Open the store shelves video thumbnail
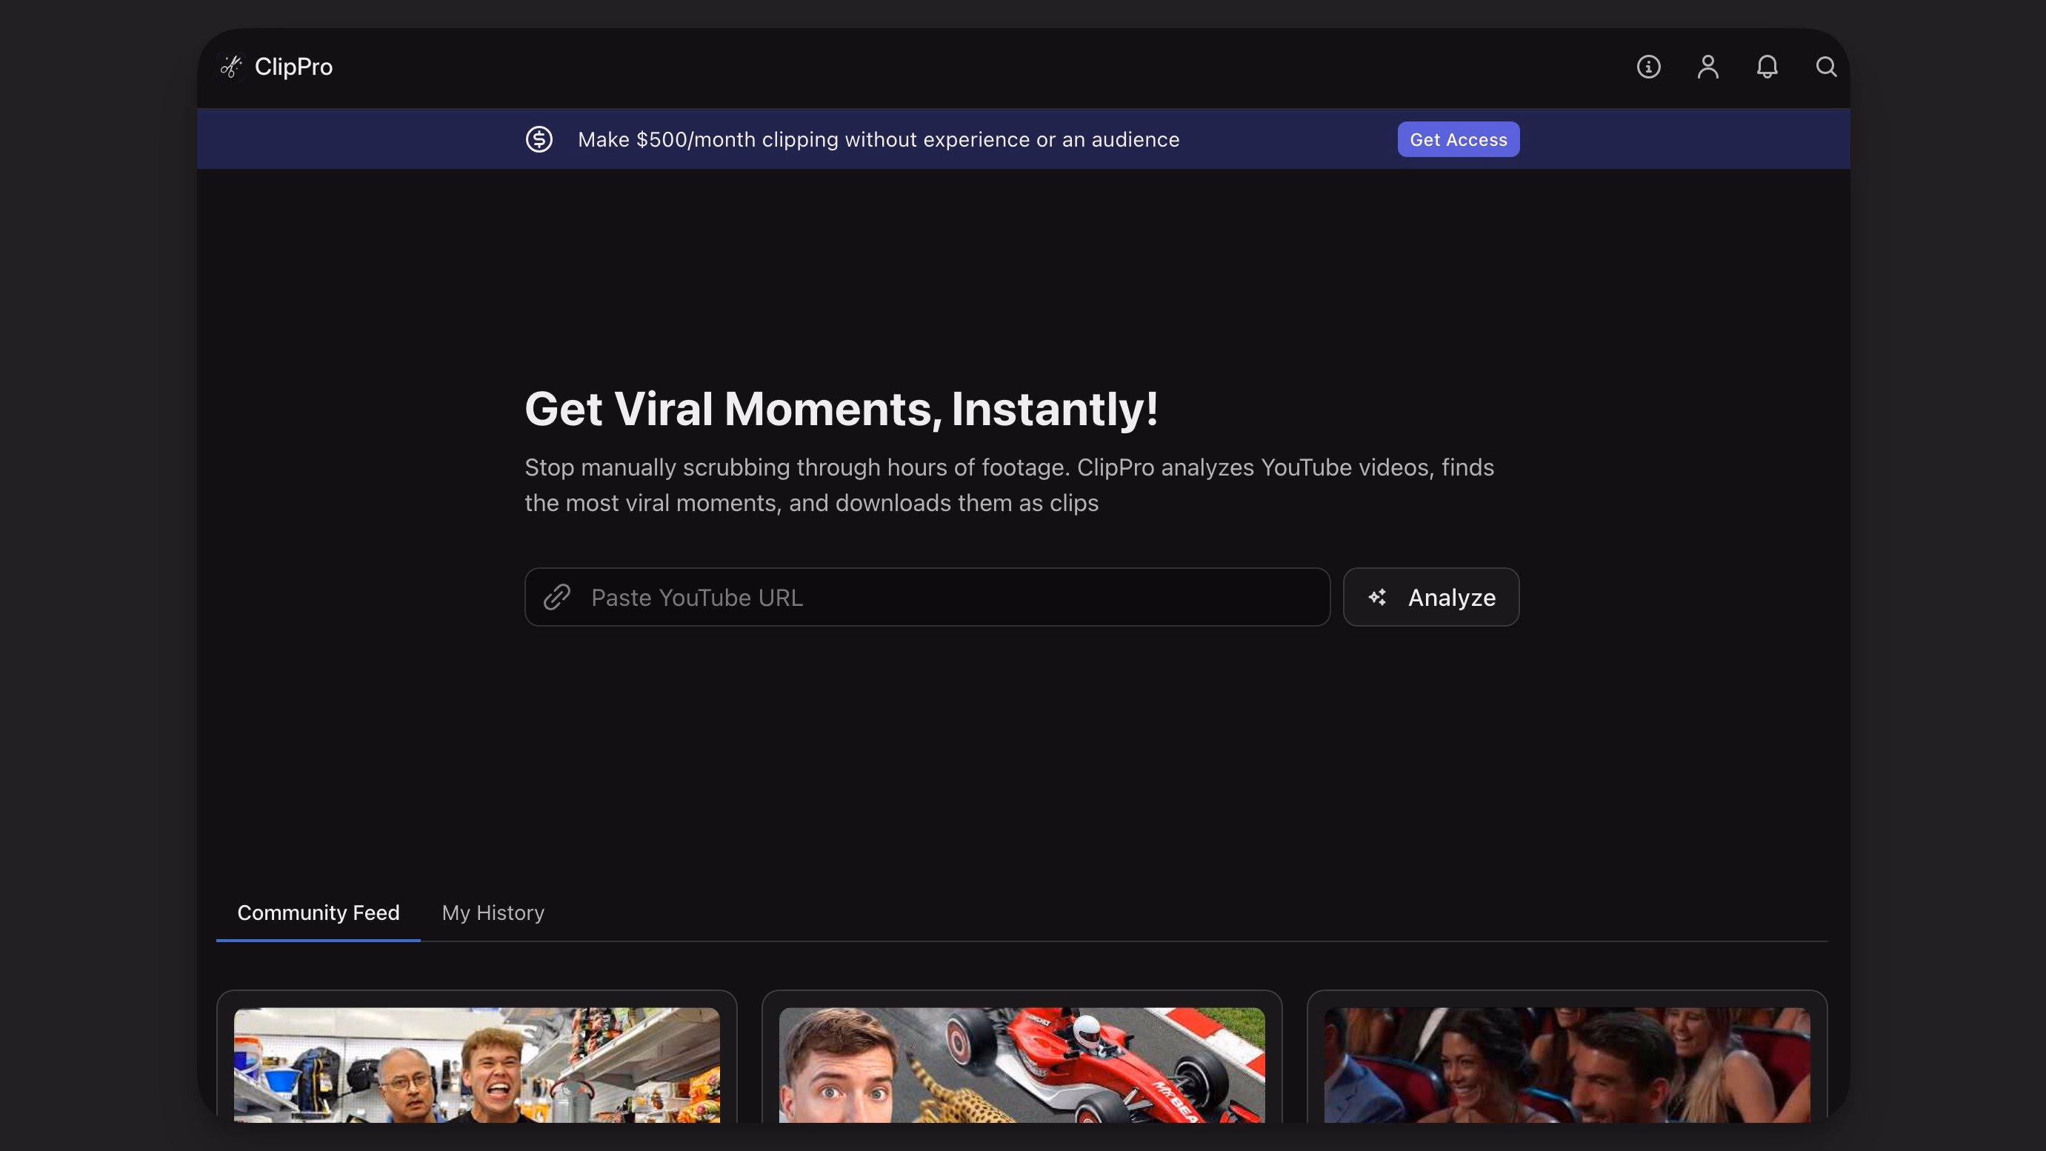The width and height of the screenshot is (2046, 1151). pyautogui.click(x=476, y=1064)
